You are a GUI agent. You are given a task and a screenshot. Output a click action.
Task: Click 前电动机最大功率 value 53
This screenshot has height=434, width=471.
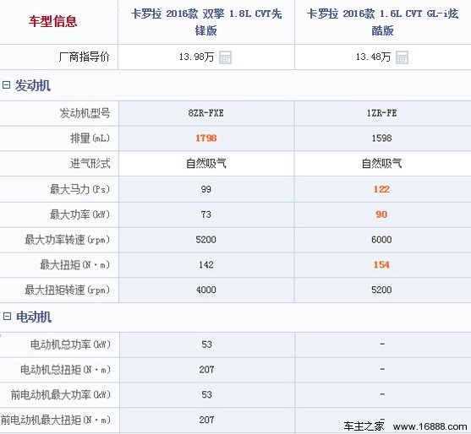point(206,394)
